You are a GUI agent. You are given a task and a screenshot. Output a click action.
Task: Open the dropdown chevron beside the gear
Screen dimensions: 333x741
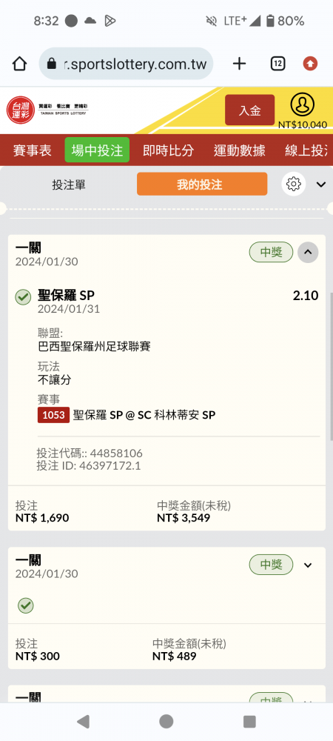coord(321,185)
